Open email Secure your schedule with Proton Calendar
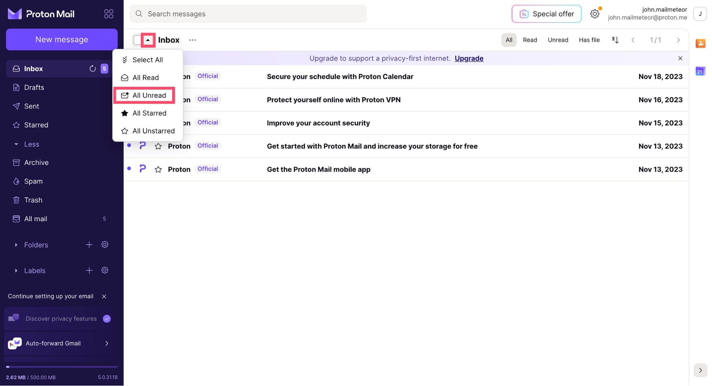 tap(406, 77)
